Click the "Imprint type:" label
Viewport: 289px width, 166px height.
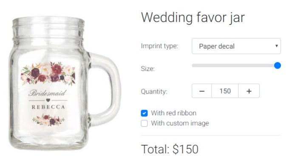point(159,46)
